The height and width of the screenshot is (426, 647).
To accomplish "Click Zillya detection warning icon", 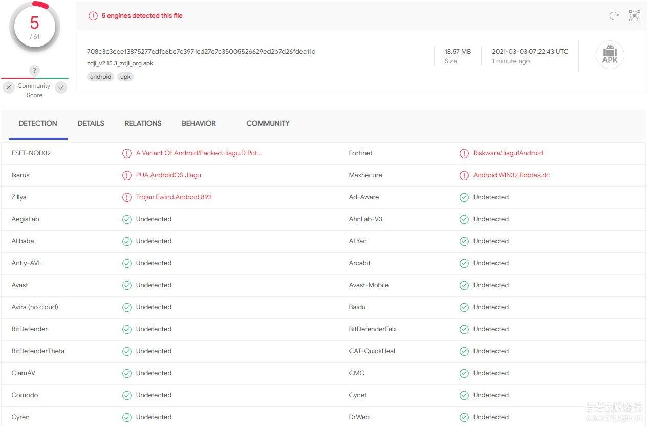I will click(127, 197).
